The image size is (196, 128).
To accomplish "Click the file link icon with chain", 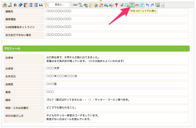I will pos(86,5).
